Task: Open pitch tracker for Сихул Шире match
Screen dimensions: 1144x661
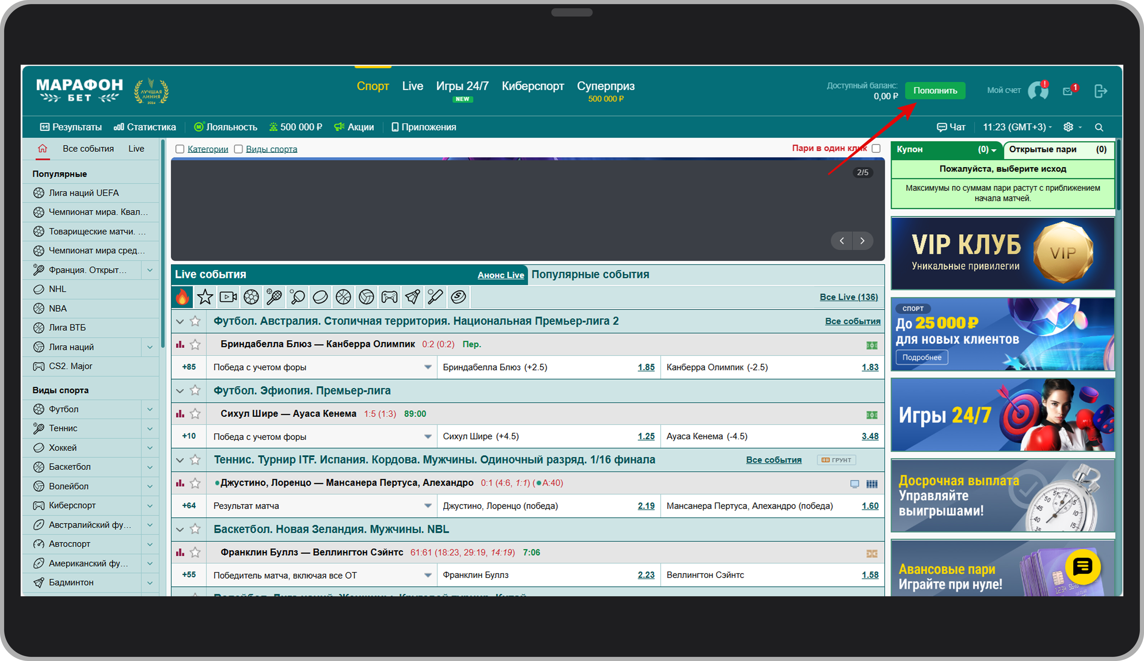Action: point(872,415)
